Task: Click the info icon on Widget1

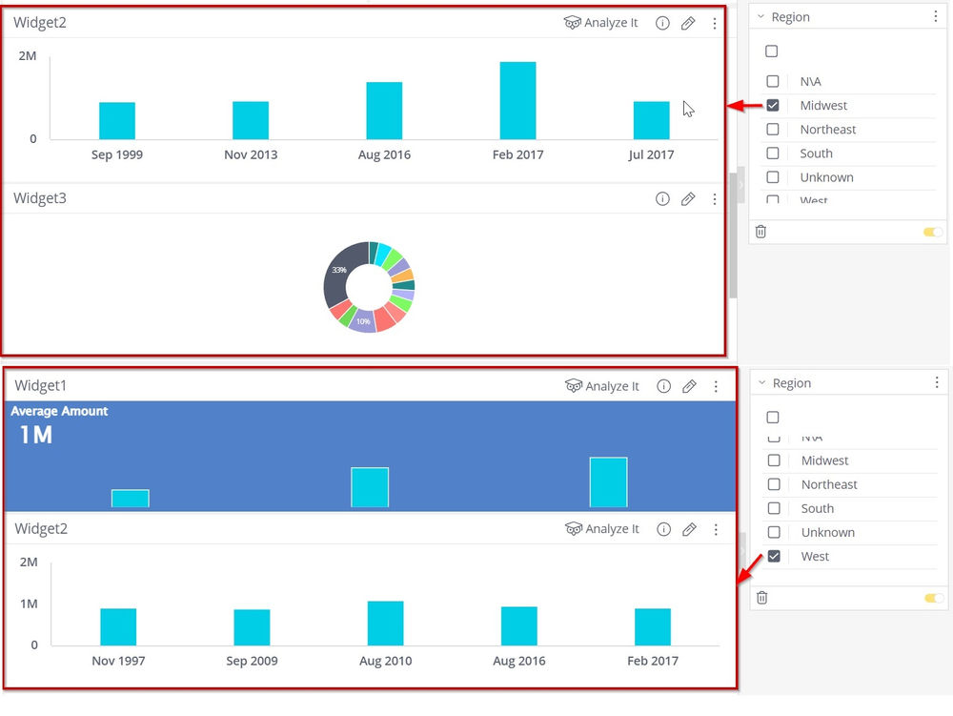Action: click(663, 386)
